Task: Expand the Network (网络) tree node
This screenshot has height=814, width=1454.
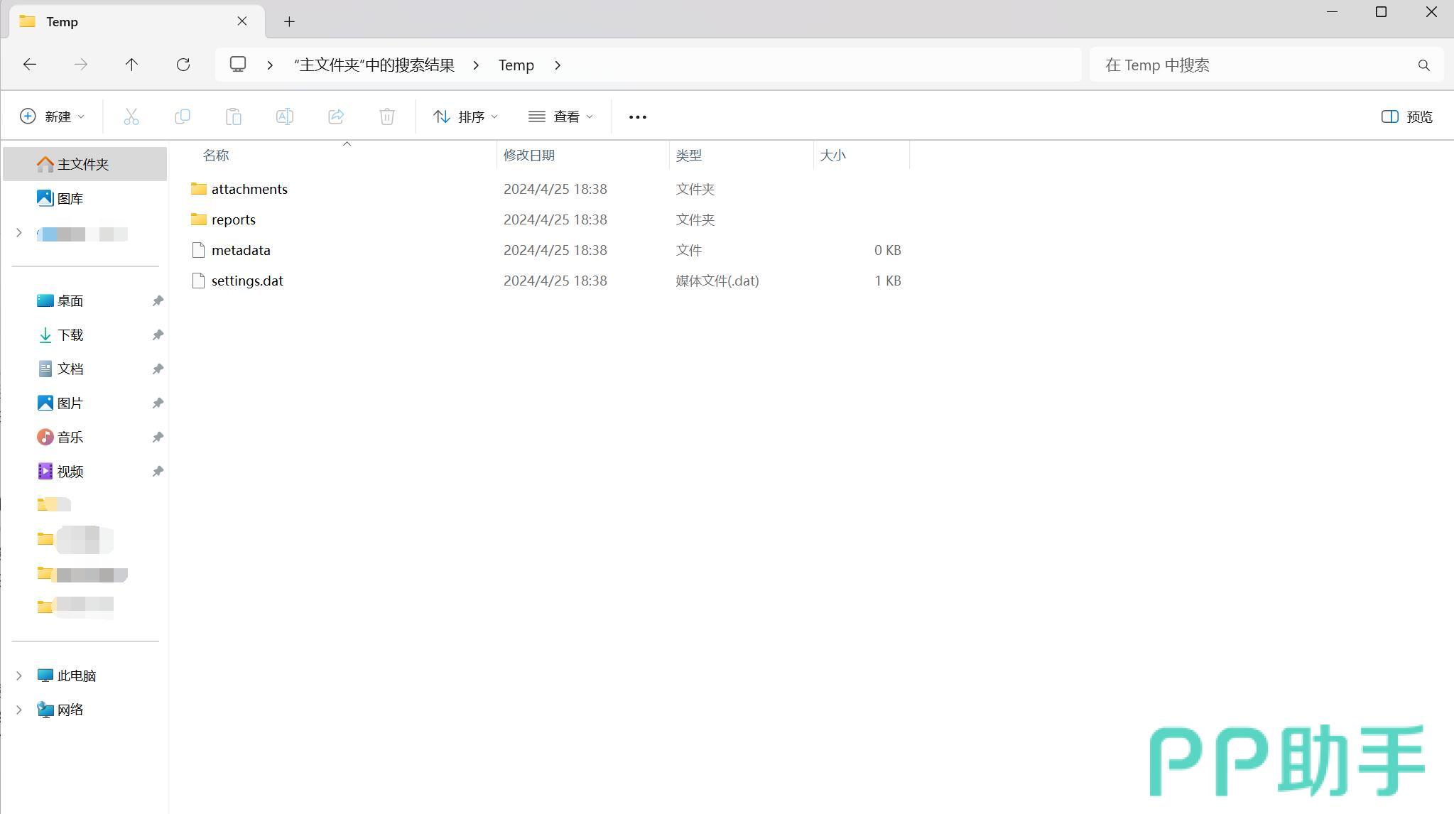Action: coord(19,710)
